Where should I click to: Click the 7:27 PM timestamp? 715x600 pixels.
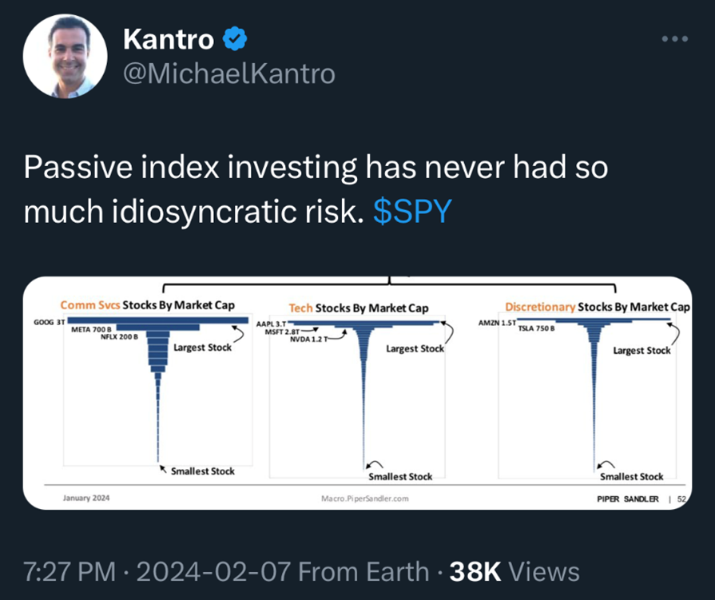[70, 571]
